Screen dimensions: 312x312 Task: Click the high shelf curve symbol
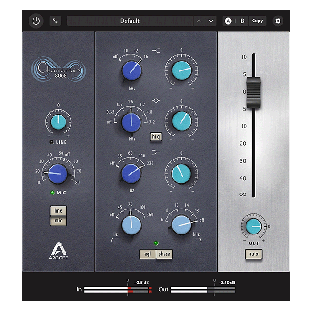click(156, 51)
